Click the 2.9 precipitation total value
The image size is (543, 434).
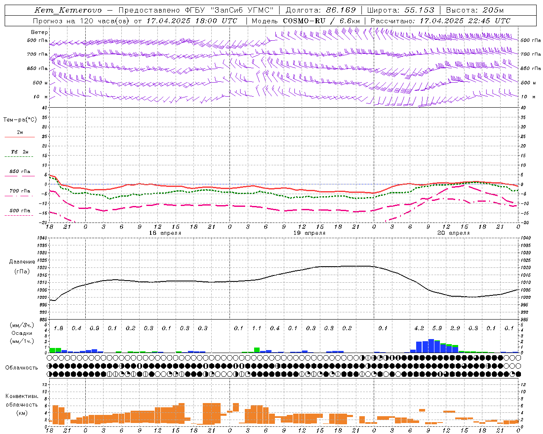click(455, 328)
